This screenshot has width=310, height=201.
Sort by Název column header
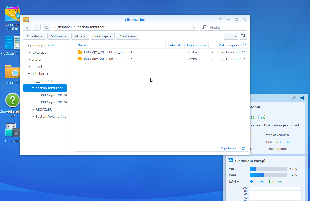(x=120, y=45)
